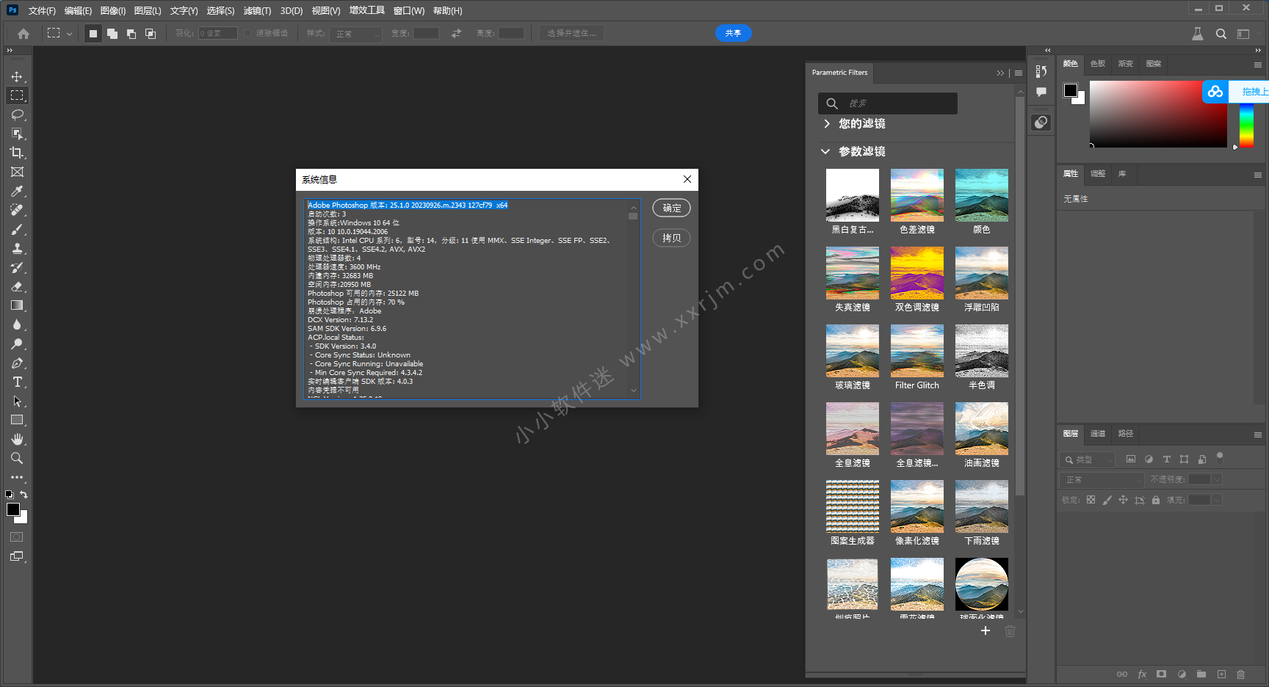Enable Add to Selection mode
This screenshot has height=687, width=1269.
112,33
